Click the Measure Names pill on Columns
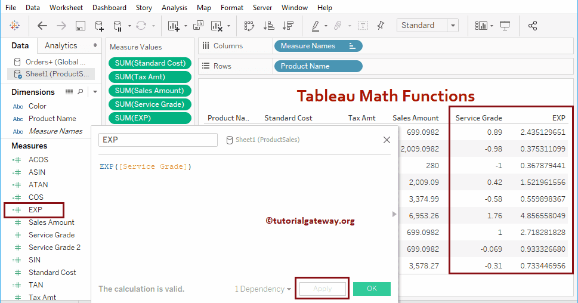 pos(318,46)
